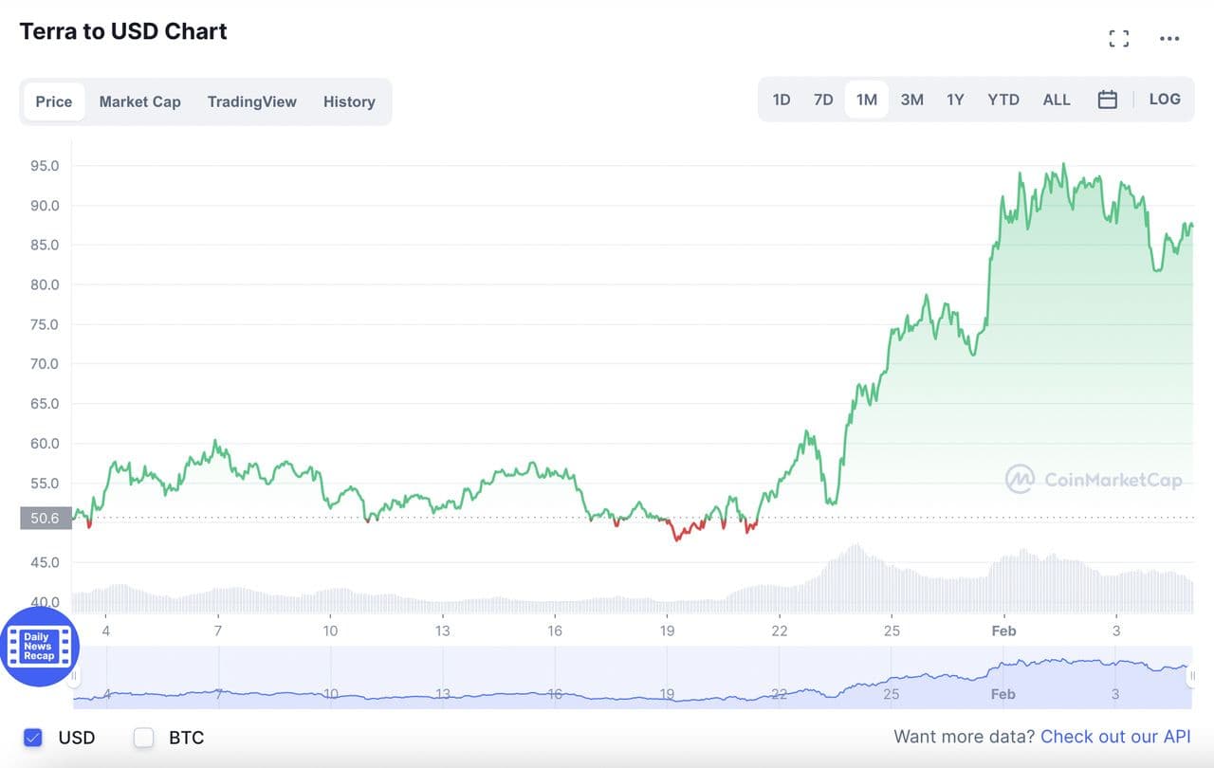Screen dimensions: 1214x768
Task: Select the Price tab
Action: 54,101
